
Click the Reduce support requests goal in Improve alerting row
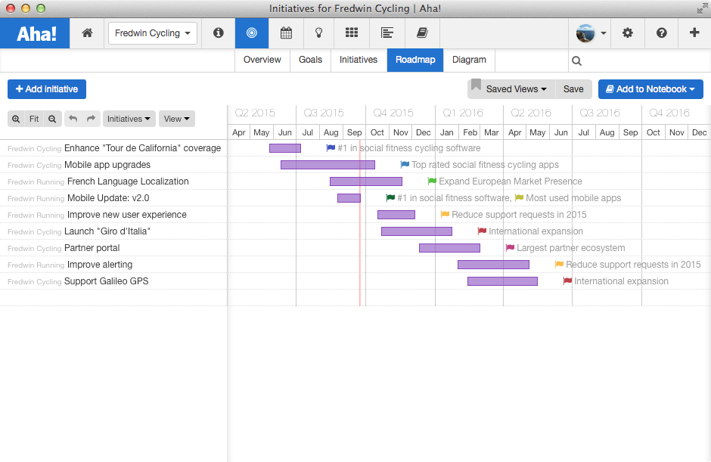[x=633, y=265]
